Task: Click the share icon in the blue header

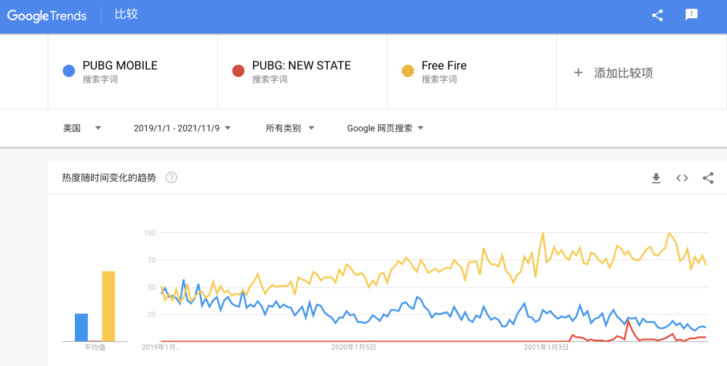Action: [657, 15]
